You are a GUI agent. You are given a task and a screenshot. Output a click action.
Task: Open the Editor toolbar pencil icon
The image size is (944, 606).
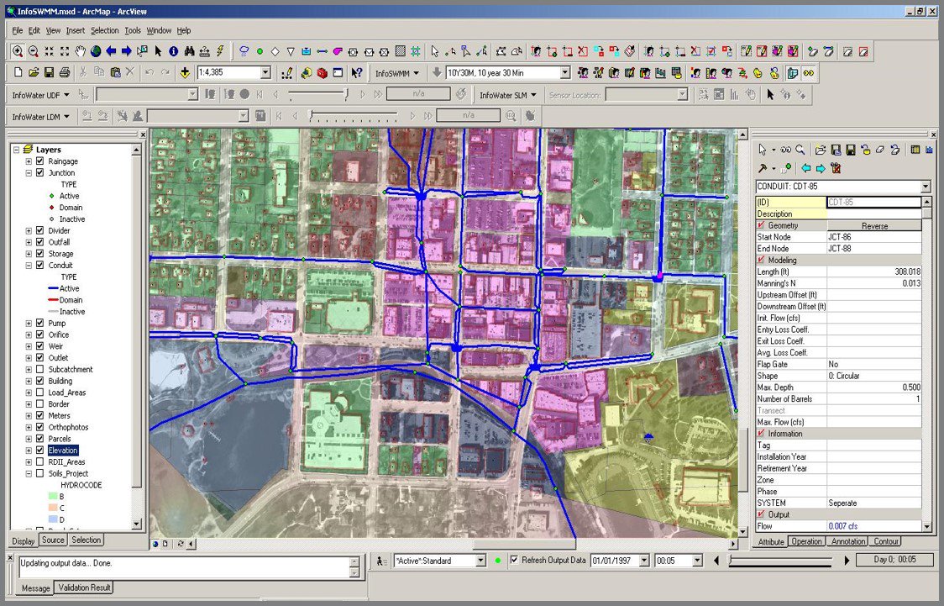click(x=287, y=73)
